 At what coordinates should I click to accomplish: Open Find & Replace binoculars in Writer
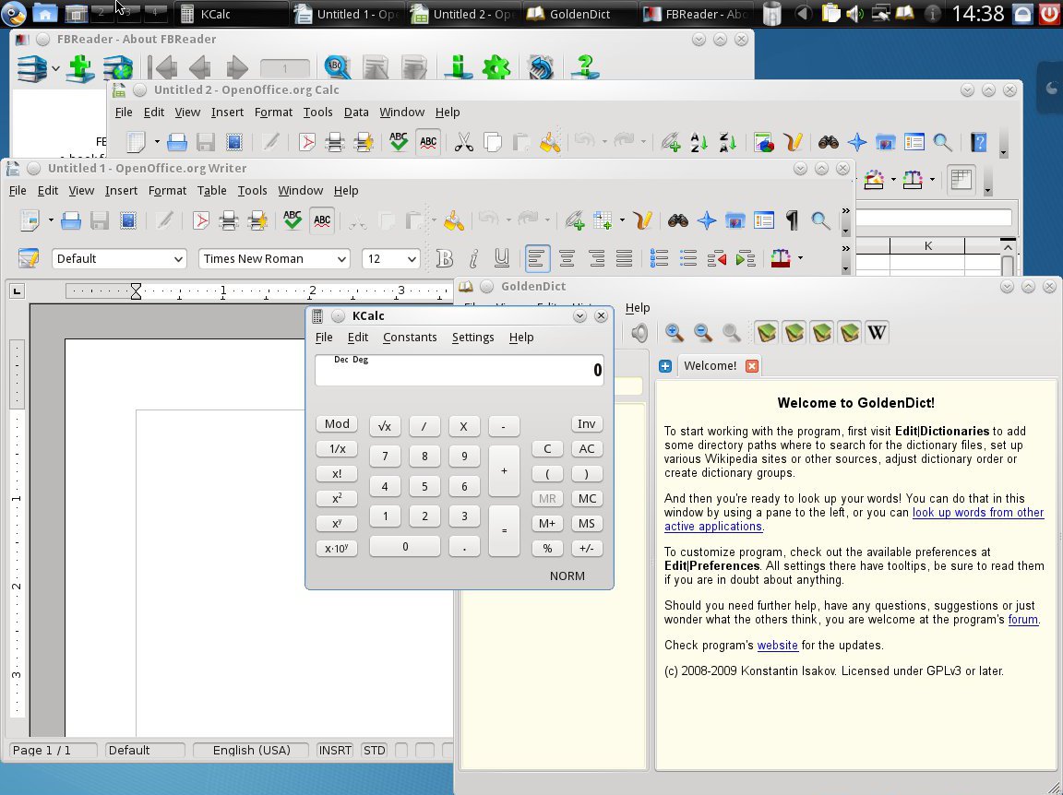tap(678, 220)
